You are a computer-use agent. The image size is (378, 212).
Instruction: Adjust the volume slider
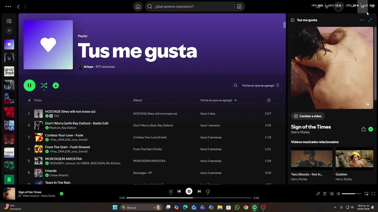(x=352, y=194)
